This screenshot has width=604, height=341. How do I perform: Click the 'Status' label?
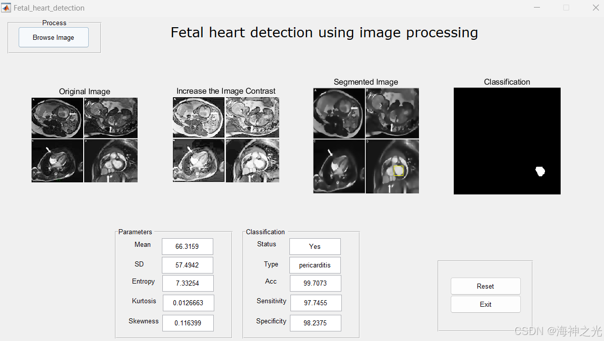[267, 244]
